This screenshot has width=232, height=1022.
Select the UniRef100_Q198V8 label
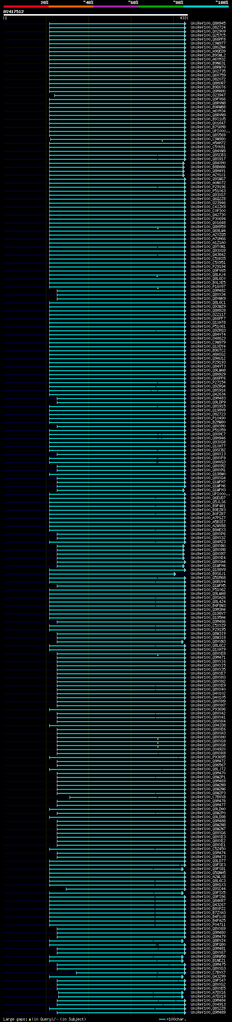coord(208,410)
